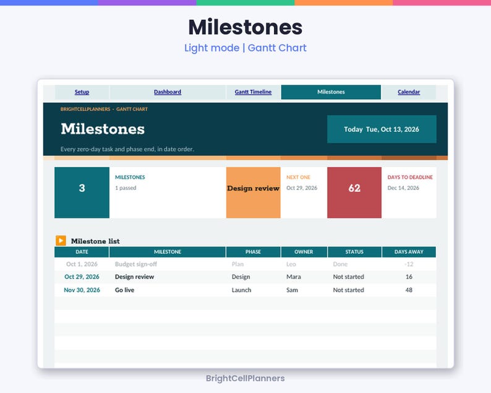Select the Budget sign-off milestone row
Viewport: 491px width, 393px height.
[245, 264]
